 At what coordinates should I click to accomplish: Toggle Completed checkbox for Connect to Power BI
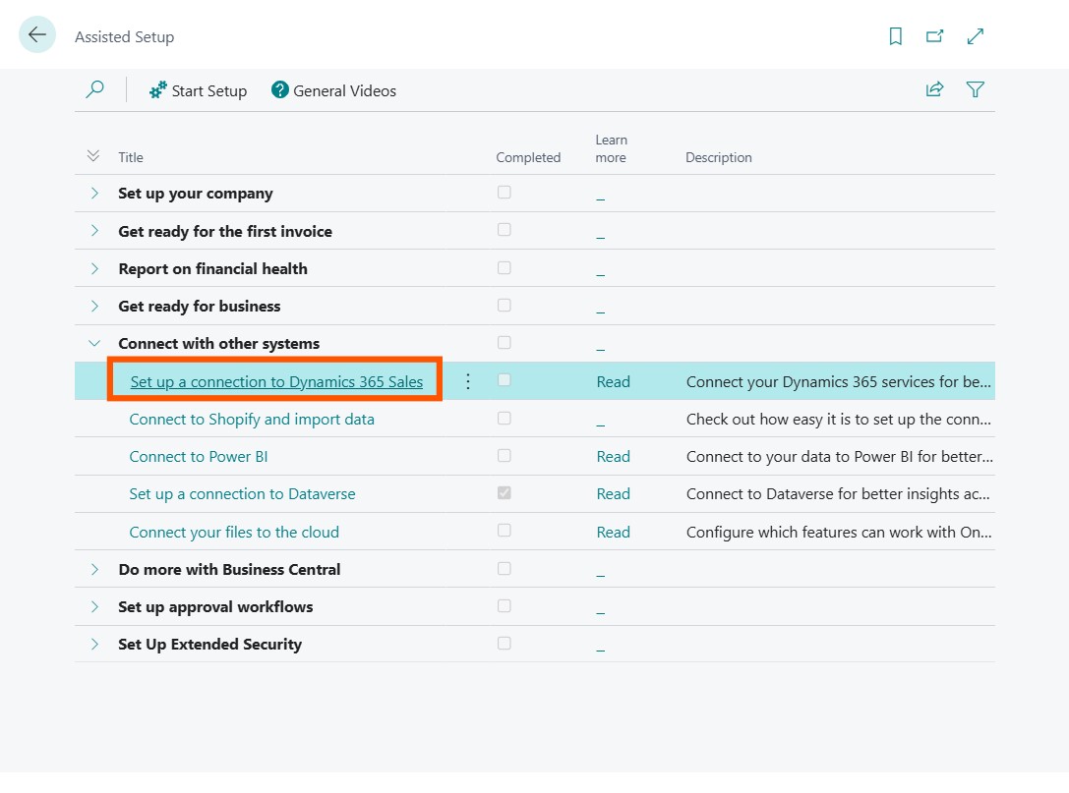tap(505, 456)
